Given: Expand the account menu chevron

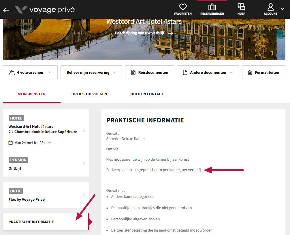Looking at the screenshot, I should [283, 9].
